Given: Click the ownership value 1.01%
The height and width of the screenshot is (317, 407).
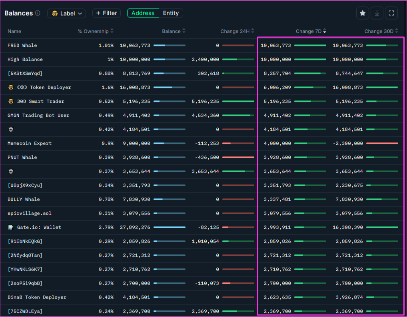Looking at the screenshot, I should click(x=106, y=46).
